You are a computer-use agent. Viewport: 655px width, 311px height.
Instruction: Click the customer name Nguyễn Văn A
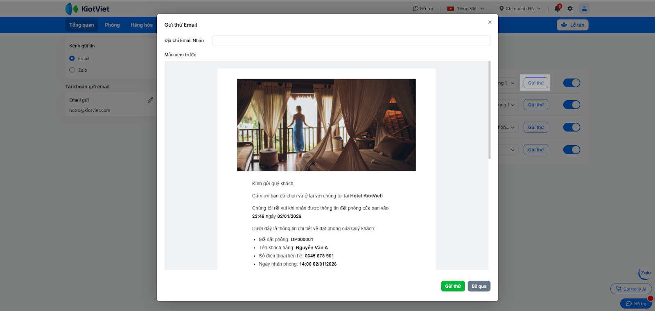[312, 248]
